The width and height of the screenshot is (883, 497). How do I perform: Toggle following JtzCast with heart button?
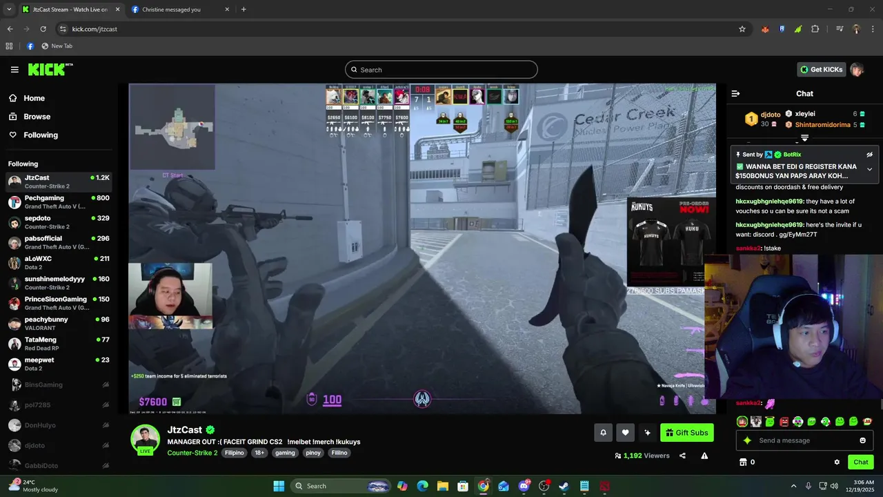tap(625, 433)
